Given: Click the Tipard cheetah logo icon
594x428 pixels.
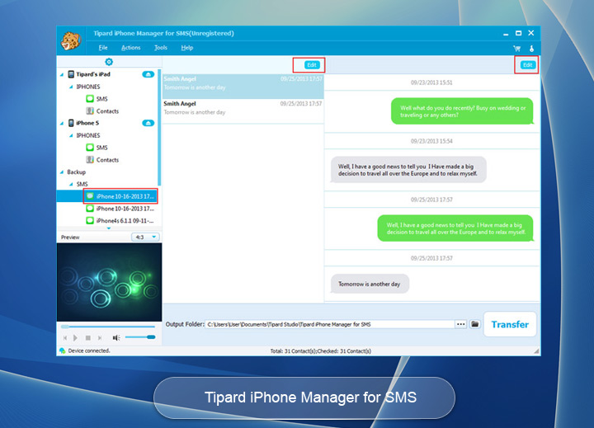Looking at the screenshot, I should [x=71, y=41].
